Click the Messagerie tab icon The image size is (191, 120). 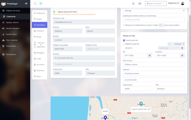[35, 53]
